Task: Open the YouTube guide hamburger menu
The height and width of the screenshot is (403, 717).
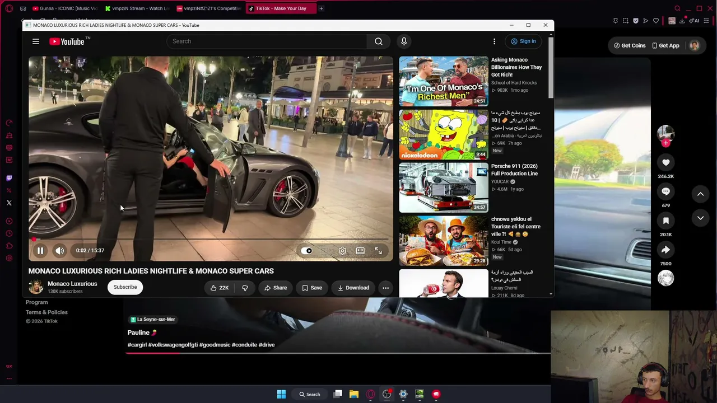Action: coord(36,41)
